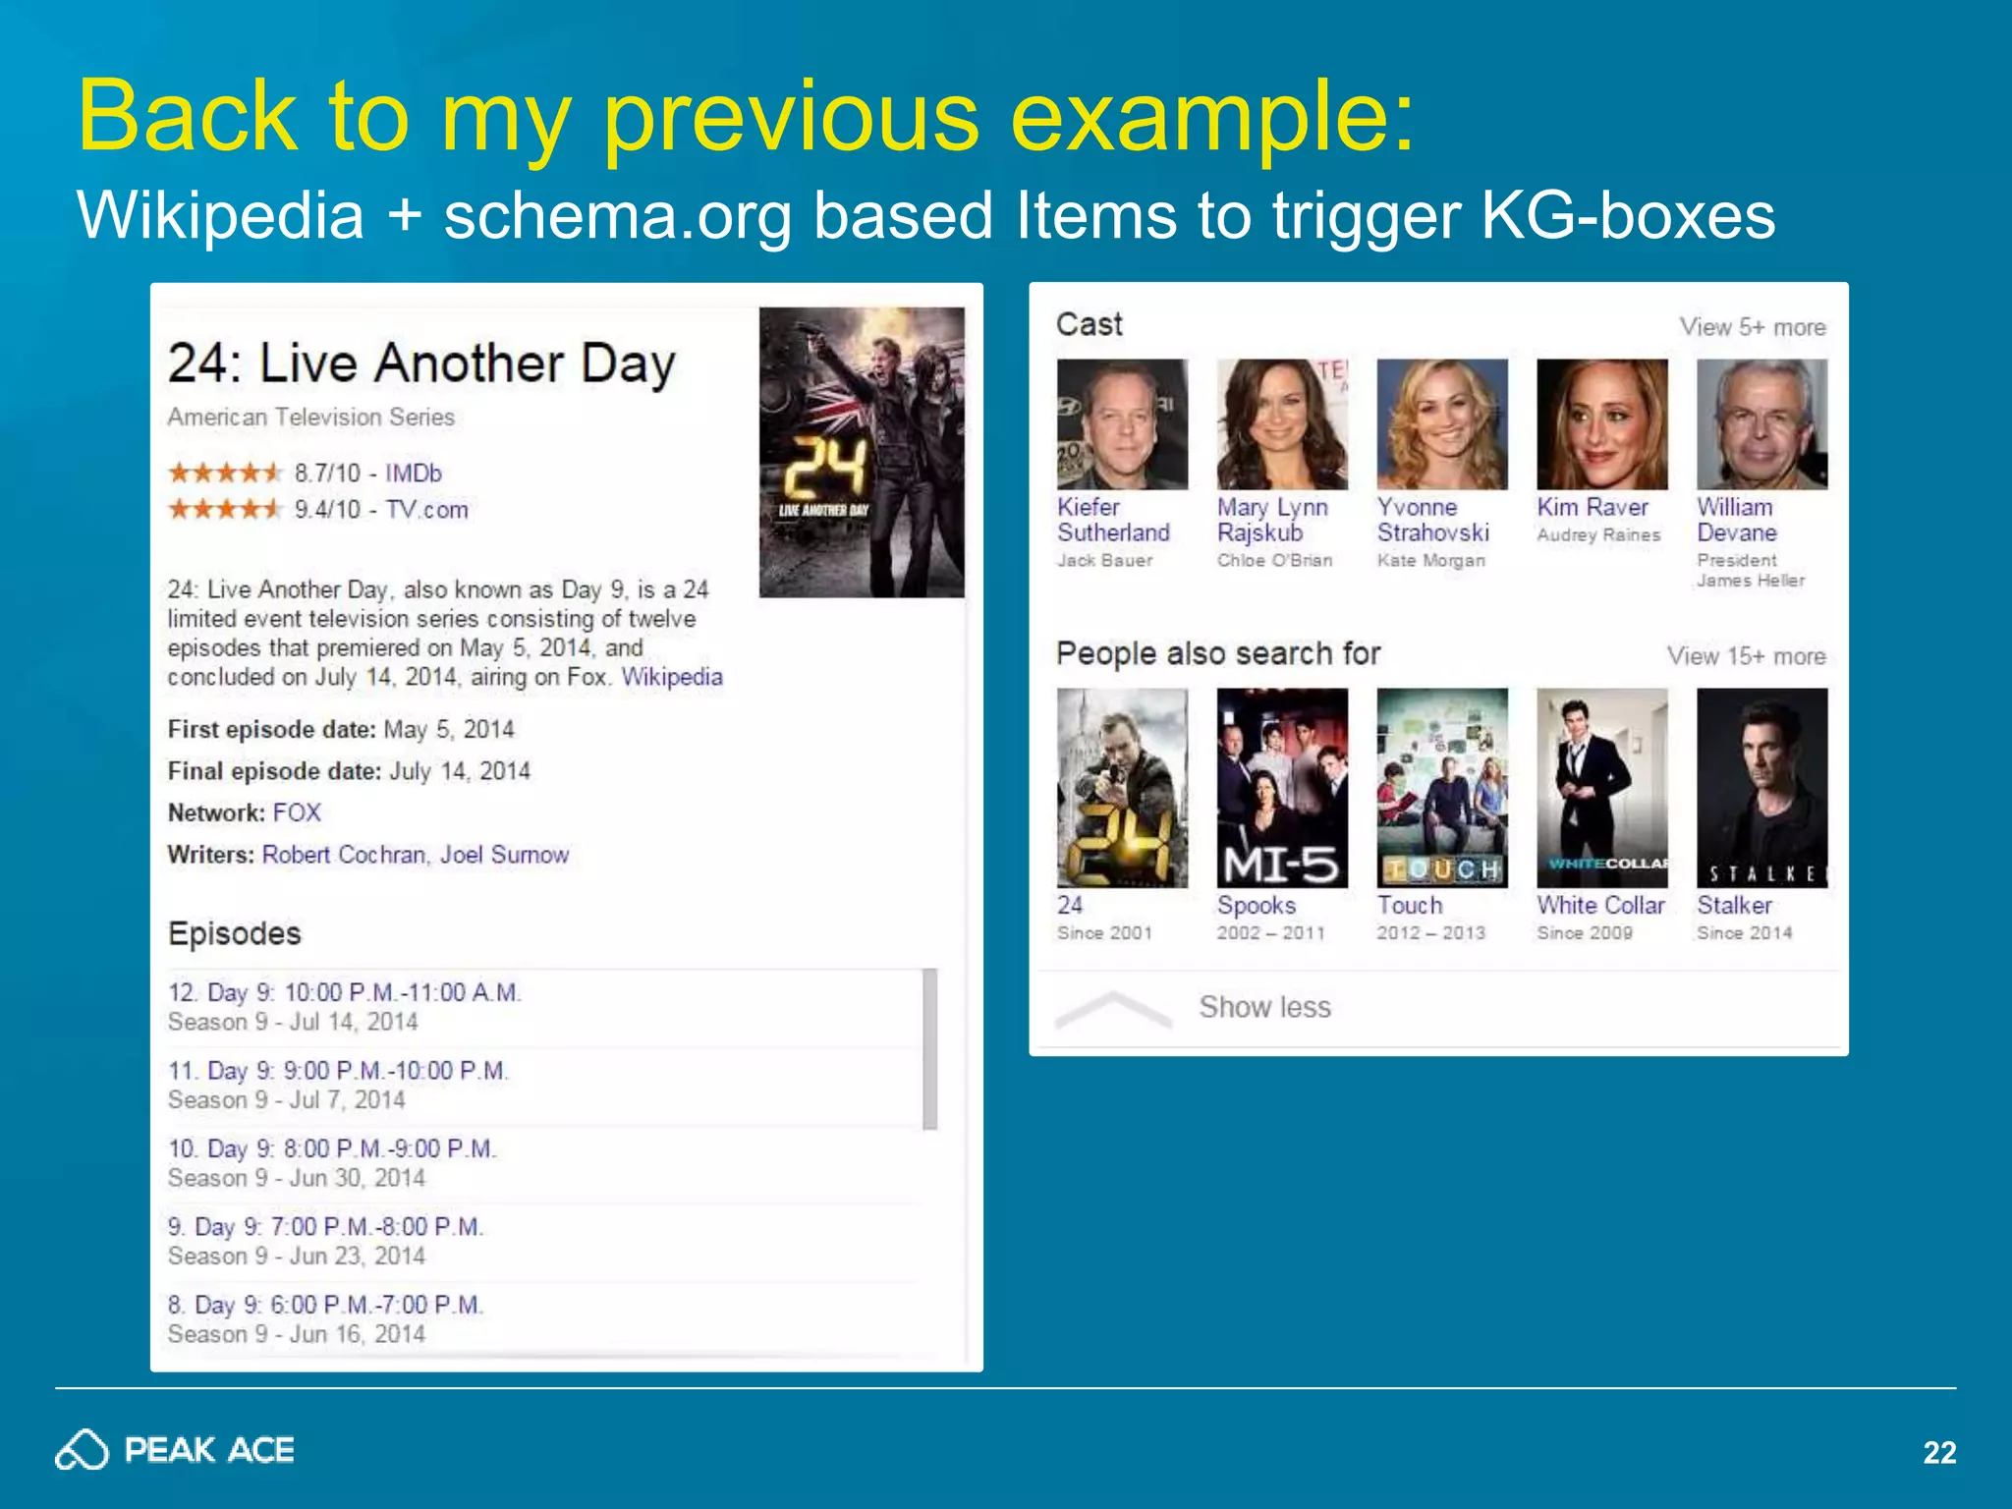Click the Cast section heading
This screenshot has width=2012, height=1509.
click(1090, 324)
